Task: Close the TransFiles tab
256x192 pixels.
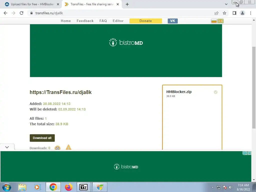Action: click(118, 4)
